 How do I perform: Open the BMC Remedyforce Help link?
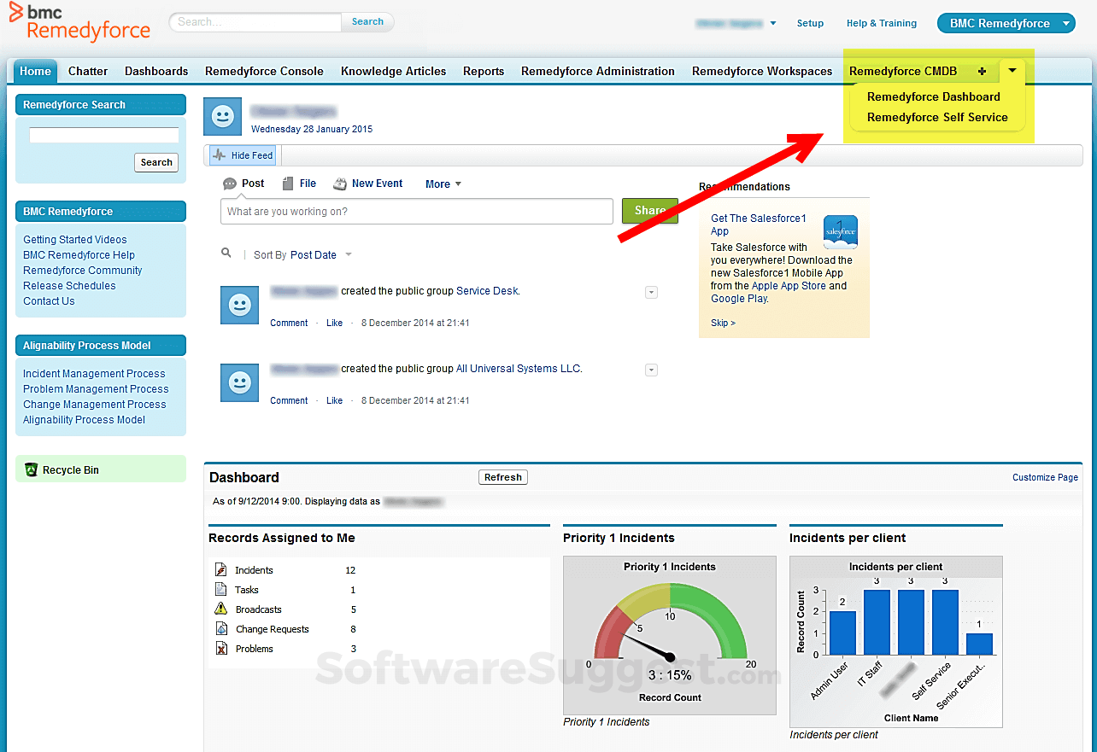tap(79, 255)
